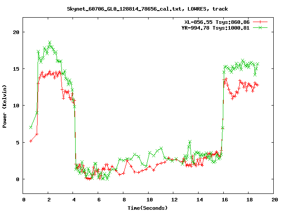Click y-axis tick label 20
This screenshot has height=212, width=283.
[x=16, y=32]
